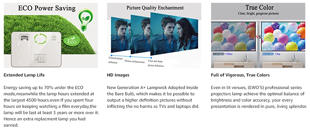Open the Picture Quality Enchantment image

tap(154, 35)
